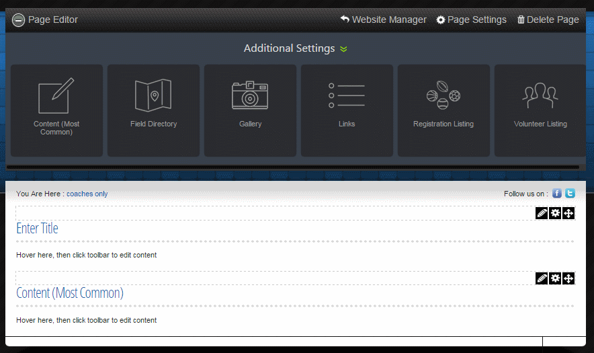Open gear settings for Content (Most Common) section

pos(555,278)
